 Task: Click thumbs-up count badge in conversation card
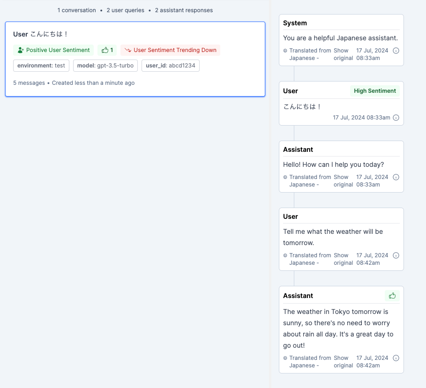pyautogui.click(x=107, y=50)
